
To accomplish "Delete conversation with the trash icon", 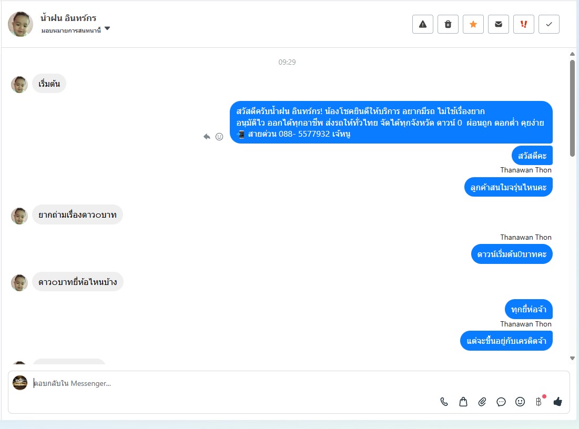I will pyautogui.click(x=448, y=24).
